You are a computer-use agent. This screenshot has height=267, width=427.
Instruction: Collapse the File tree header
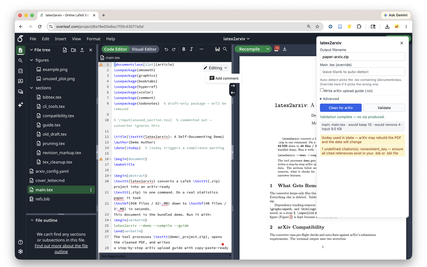pos(32,50)
